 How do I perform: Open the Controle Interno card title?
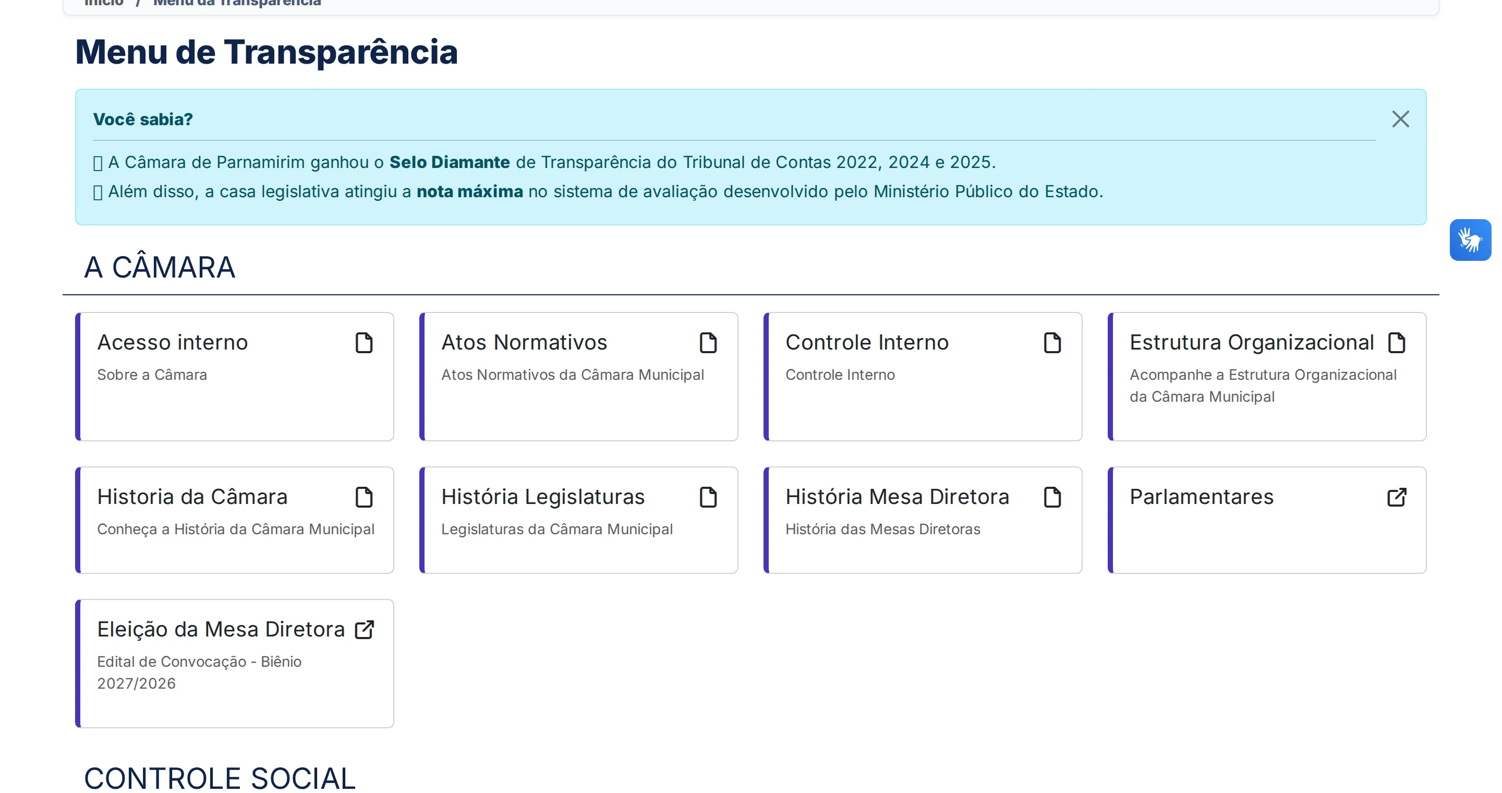tap(867, 342)
